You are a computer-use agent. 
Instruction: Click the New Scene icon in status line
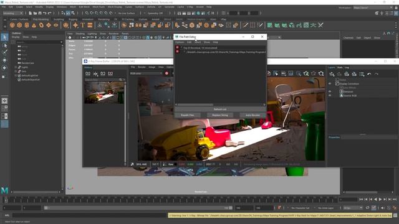pos(30,13)
